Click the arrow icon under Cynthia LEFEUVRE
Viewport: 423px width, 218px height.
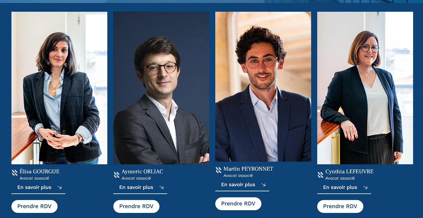[x=365, y=187]
